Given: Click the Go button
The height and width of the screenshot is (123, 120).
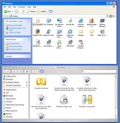Looking at the screenshot, I should tap(112, 16).
